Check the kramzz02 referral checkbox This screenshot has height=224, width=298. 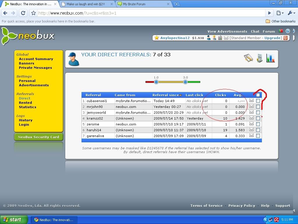click(x=258, y=118)
